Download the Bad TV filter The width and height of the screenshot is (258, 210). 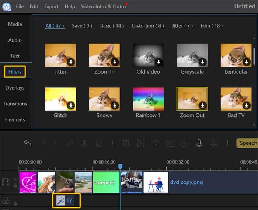click(247, 106)
